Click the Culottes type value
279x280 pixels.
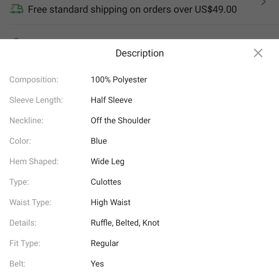point(106,182)
